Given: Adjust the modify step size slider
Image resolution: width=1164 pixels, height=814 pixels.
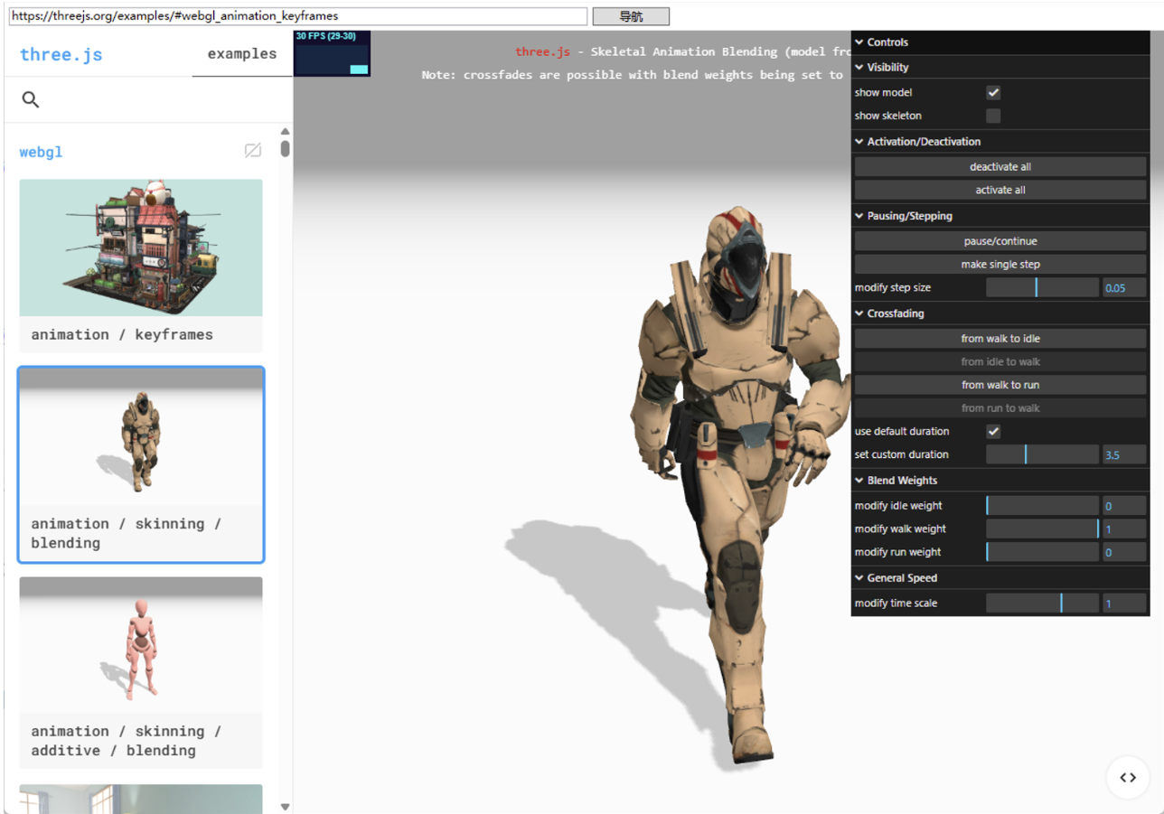Looking at the screenshot, I should [1042, 288].
